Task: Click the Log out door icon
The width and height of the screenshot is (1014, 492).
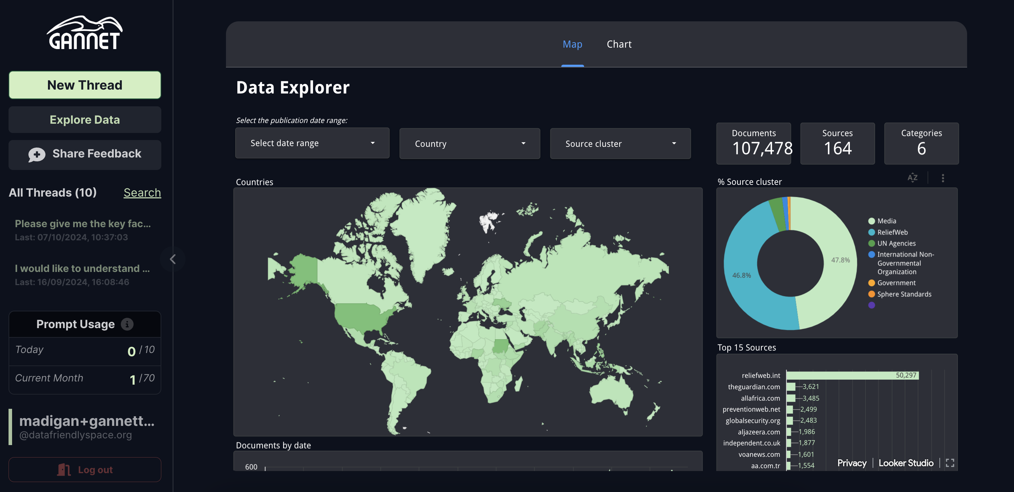Action: [x=64, y=470]
